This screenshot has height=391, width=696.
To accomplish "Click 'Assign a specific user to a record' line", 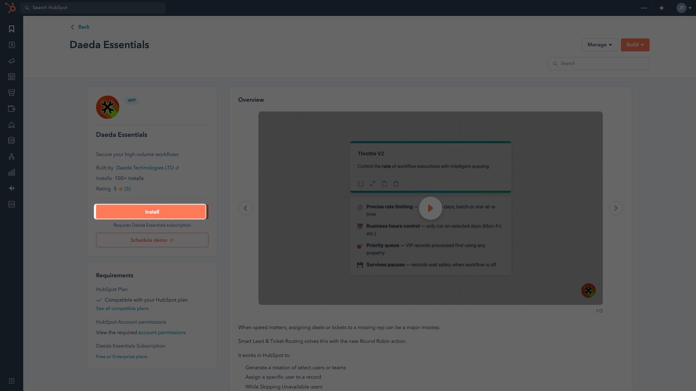I will (x=283, y=377).
